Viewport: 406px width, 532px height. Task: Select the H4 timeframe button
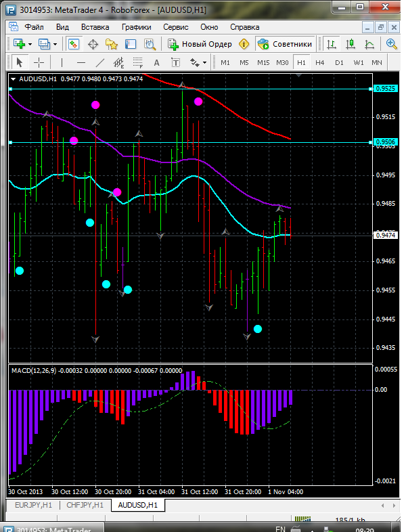pos(320,62)
